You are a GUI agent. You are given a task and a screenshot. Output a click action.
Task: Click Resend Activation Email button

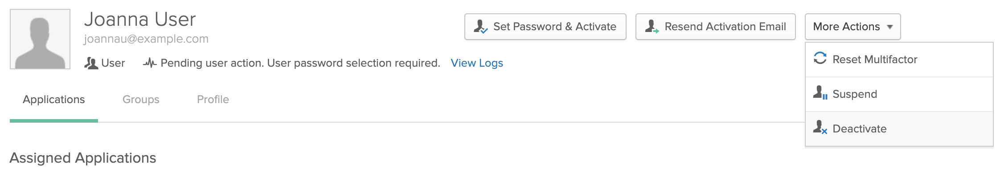click(716, 27)
